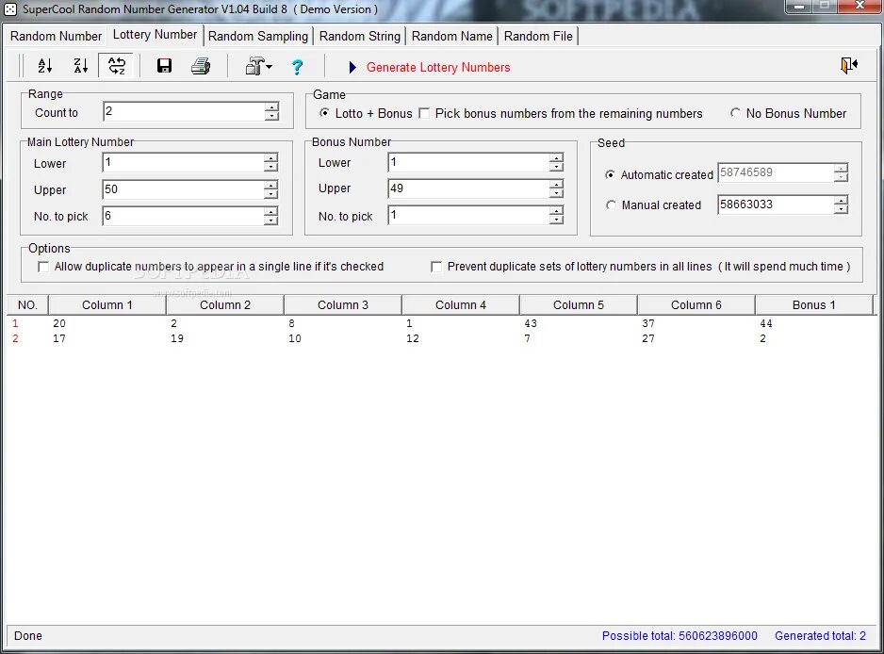The image size is (884, 654).
Task: Click the Possible total status text
Action: pyautogui.click(x=679, y=636)
